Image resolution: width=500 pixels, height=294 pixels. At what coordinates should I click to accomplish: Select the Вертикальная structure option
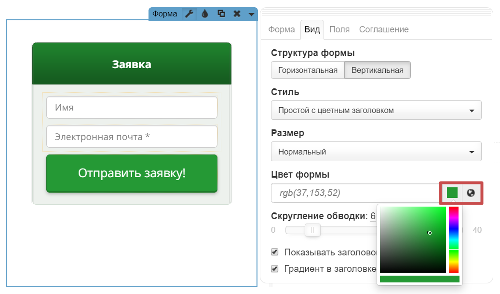pos(377,70)
